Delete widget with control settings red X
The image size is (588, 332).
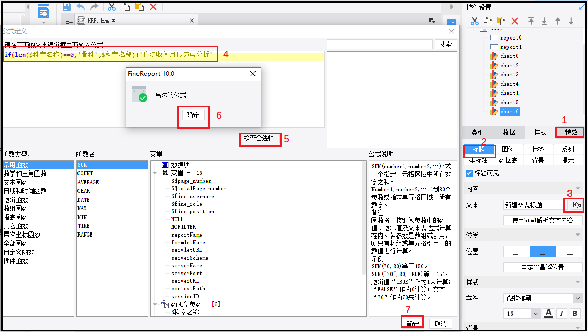pos(515,21)
